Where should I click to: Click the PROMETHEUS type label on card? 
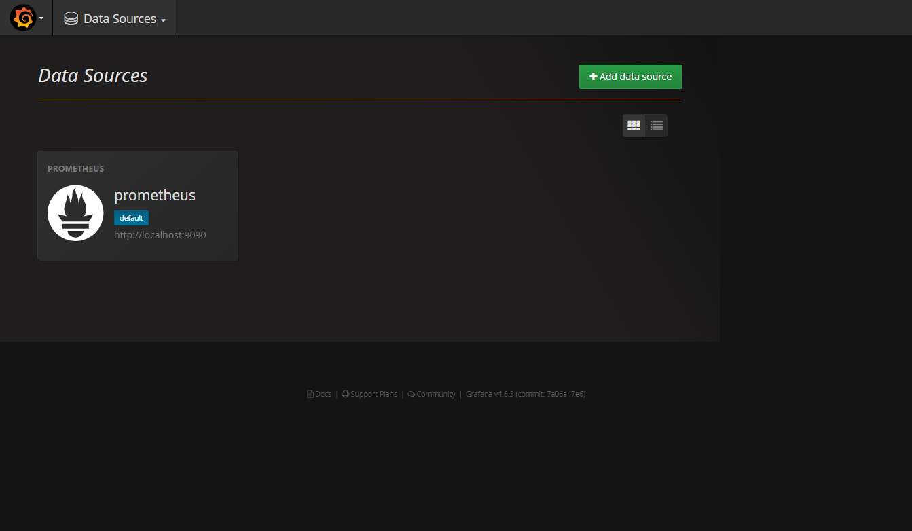click(x=76, y=169)
